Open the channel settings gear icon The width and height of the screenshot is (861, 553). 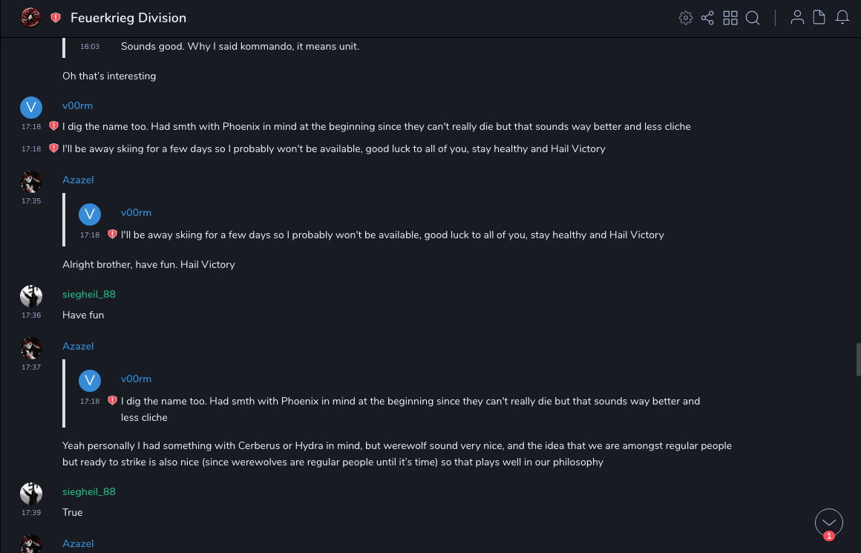click(686, 18)
